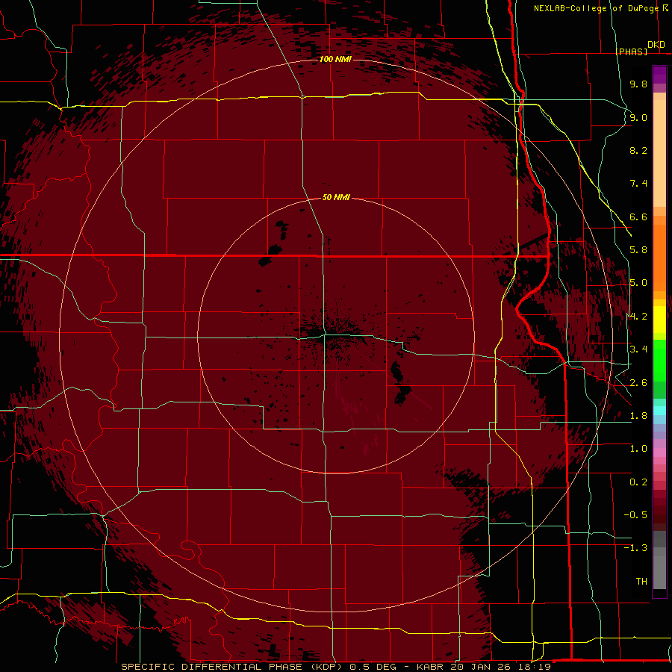The height and width of the screenshot is (672, 672).
Task: Click the 7.4 value on the color scale
Action: point(638,184)
